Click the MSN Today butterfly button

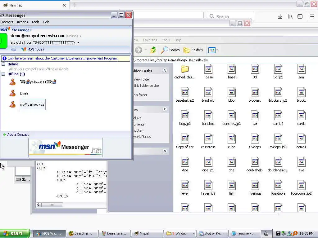33,49
